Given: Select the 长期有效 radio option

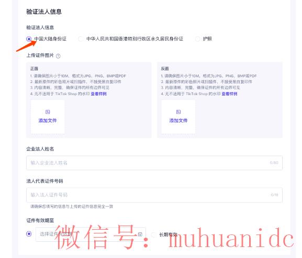Looking at the screenshot, I should [153, 234].
